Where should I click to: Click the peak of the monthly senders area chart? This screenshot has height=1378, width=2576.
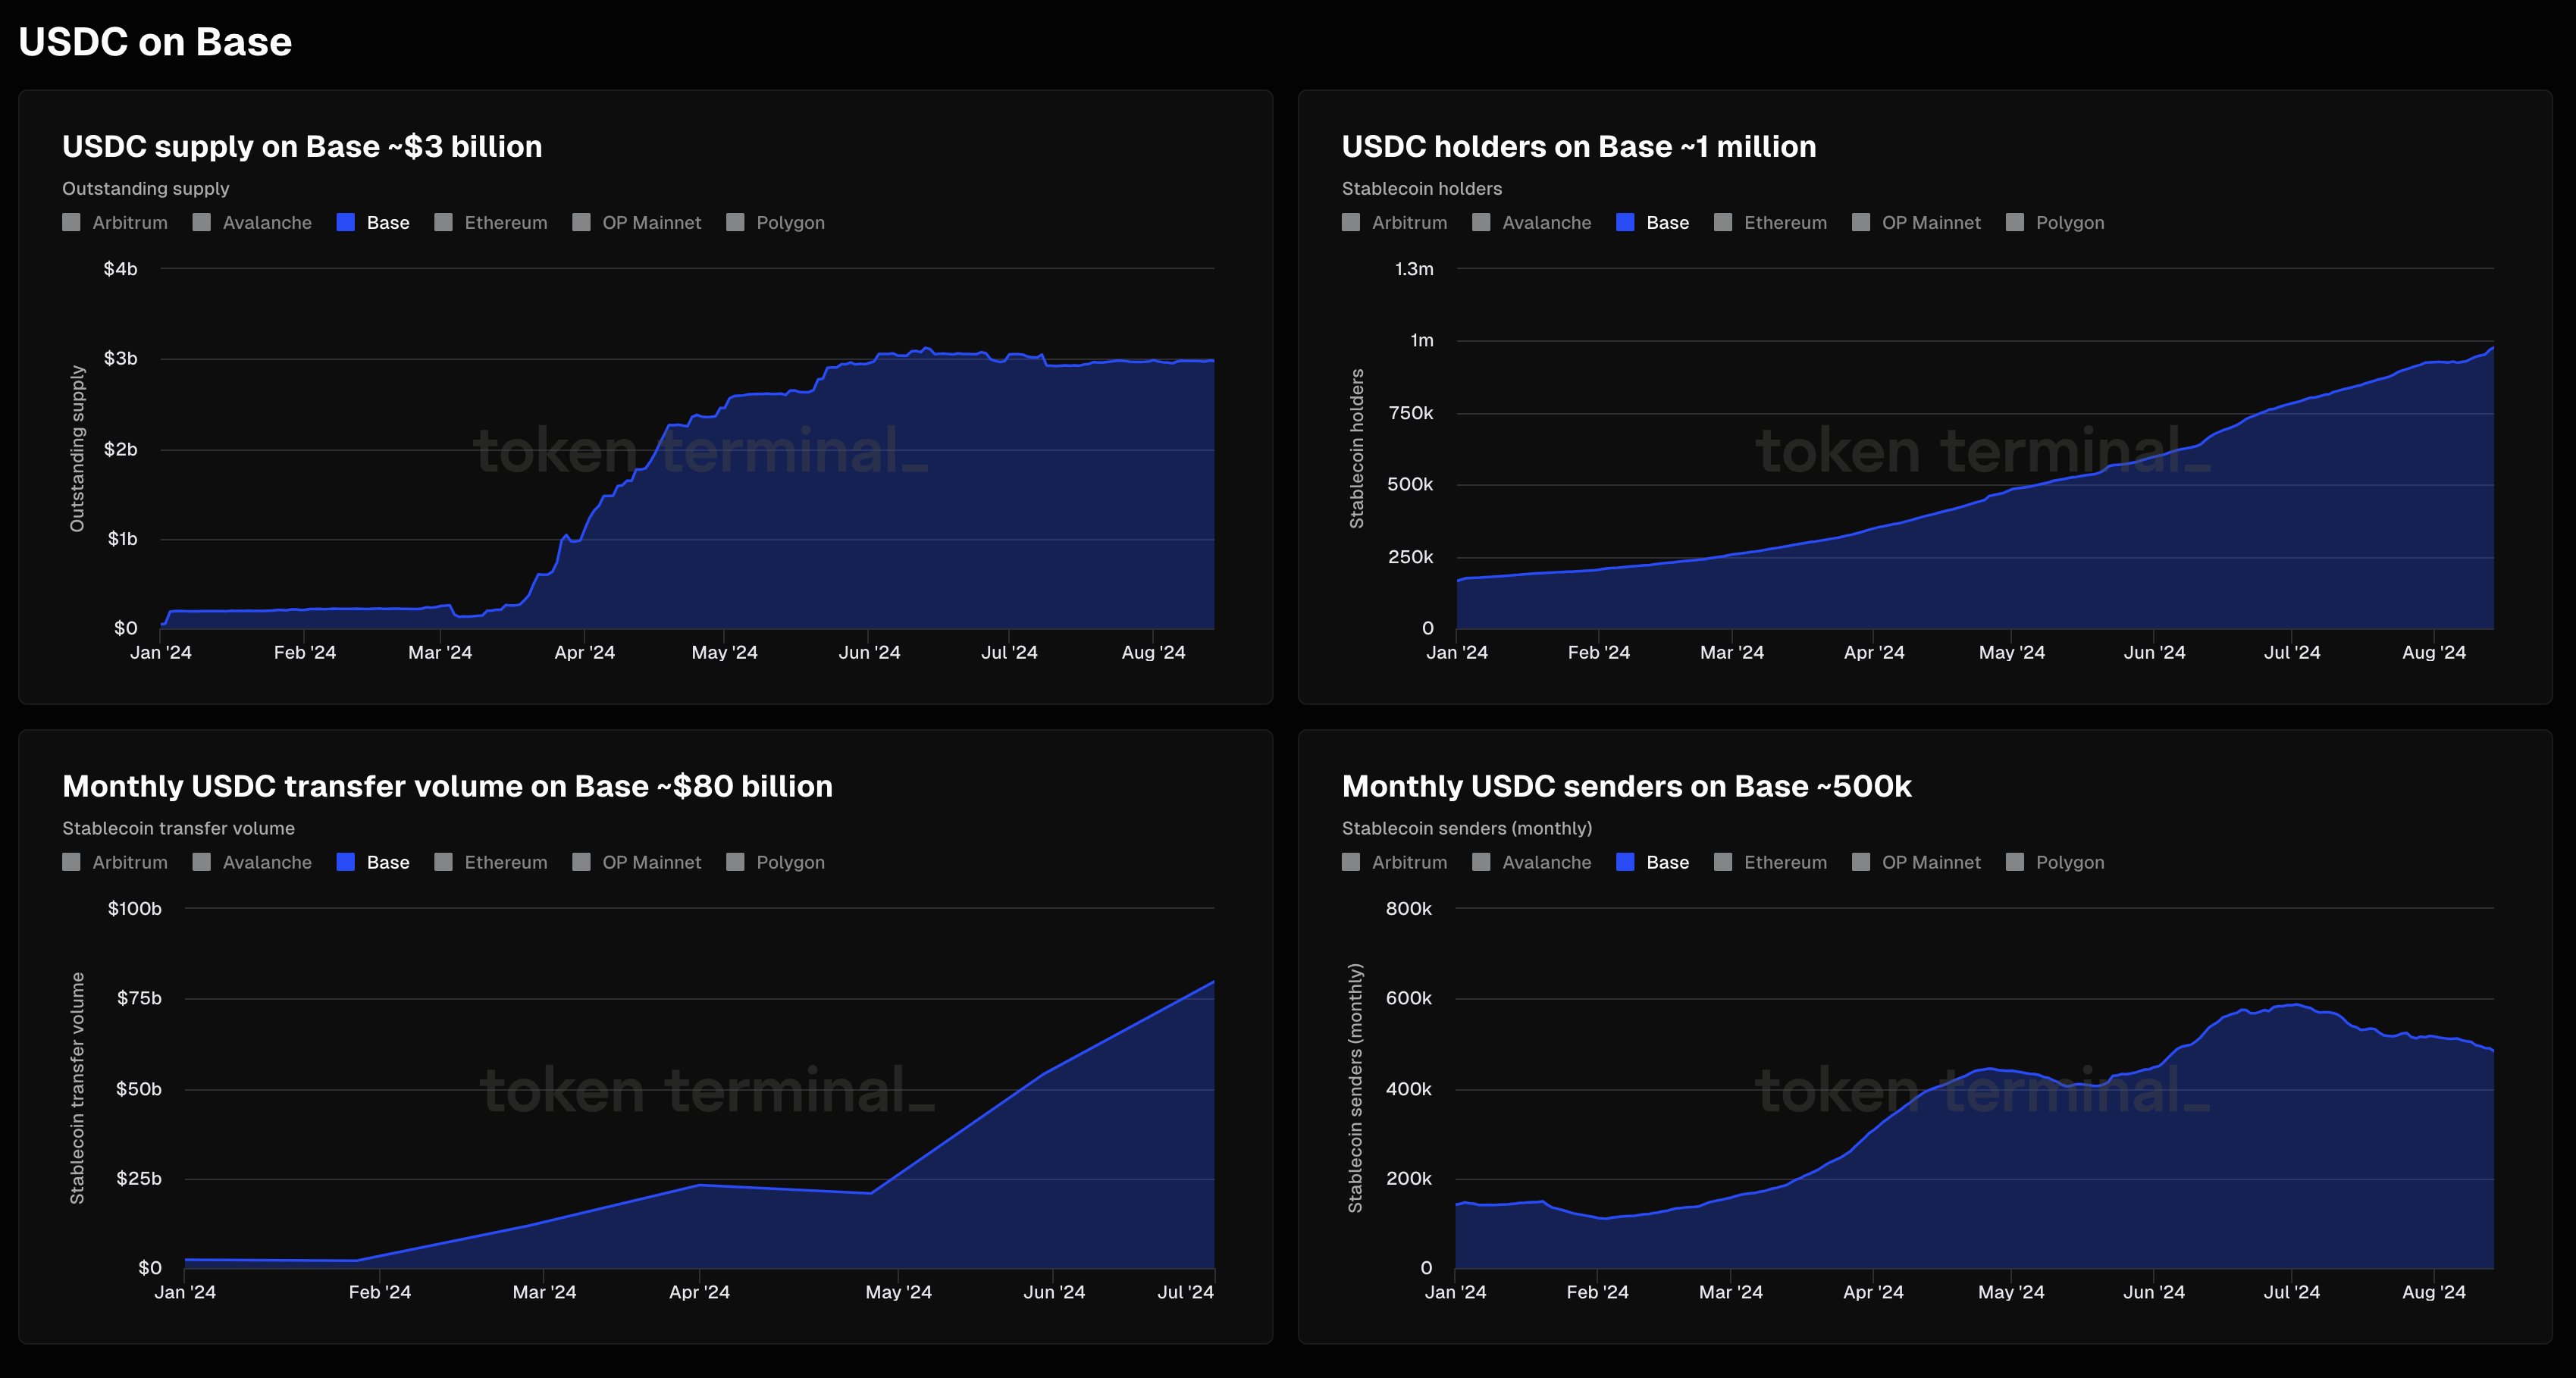click(x=2296, y=1005)
